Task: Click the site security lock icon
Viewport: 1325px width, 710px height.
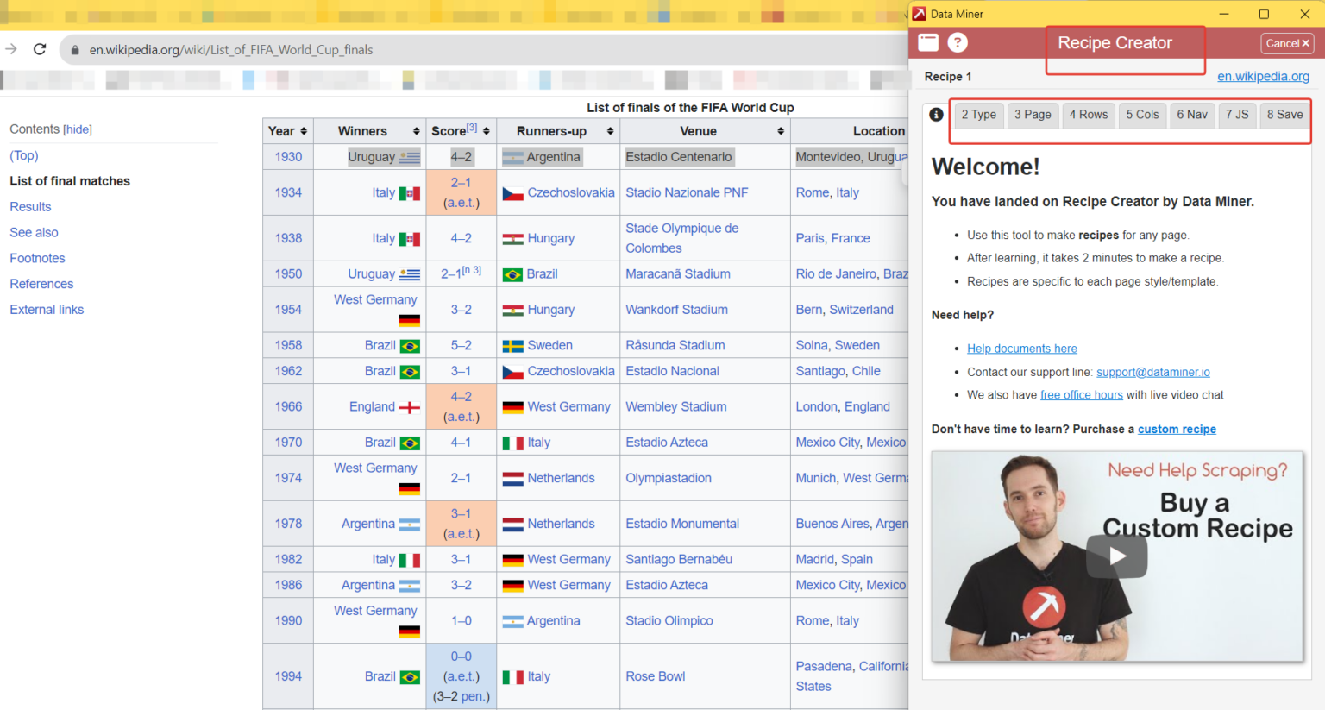Action: click(x=75, y=49)
